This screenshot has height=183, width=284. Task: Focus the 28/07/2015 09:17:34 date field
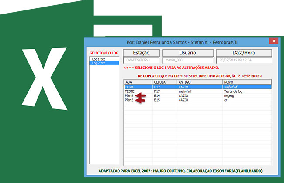pos(244,60)
